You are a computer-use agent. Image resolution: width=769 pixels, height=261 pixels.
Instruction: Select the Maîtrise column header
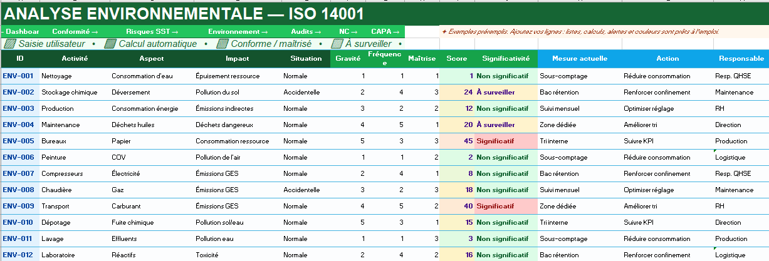pyautogui.click(x=422, y=59)
